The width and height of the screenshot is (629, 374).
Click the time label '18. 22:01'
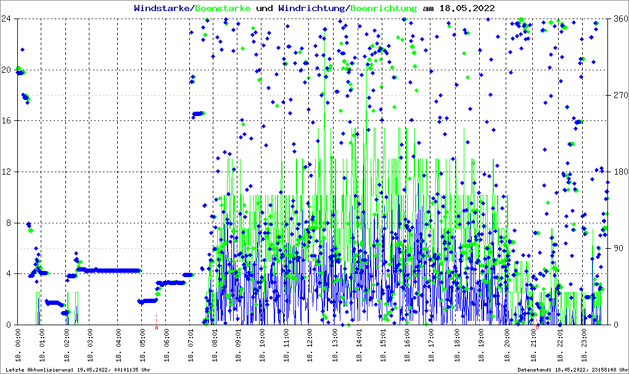(x=559, y=345)
